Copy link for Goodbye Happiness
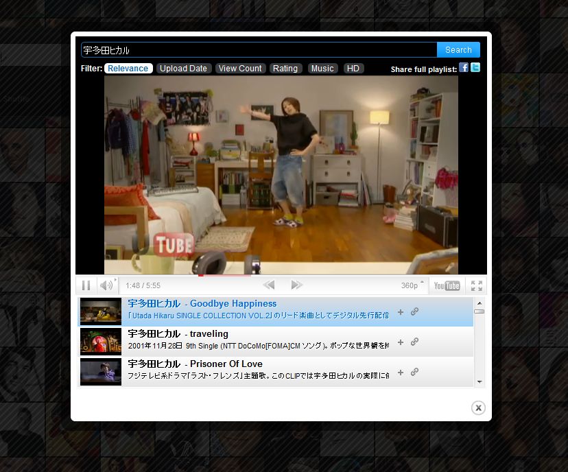 tap(415, 311)
